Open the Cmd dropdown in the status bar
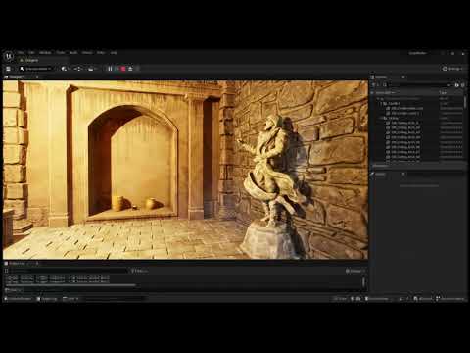This screenshot has height=353, width=470. point(70,299)
